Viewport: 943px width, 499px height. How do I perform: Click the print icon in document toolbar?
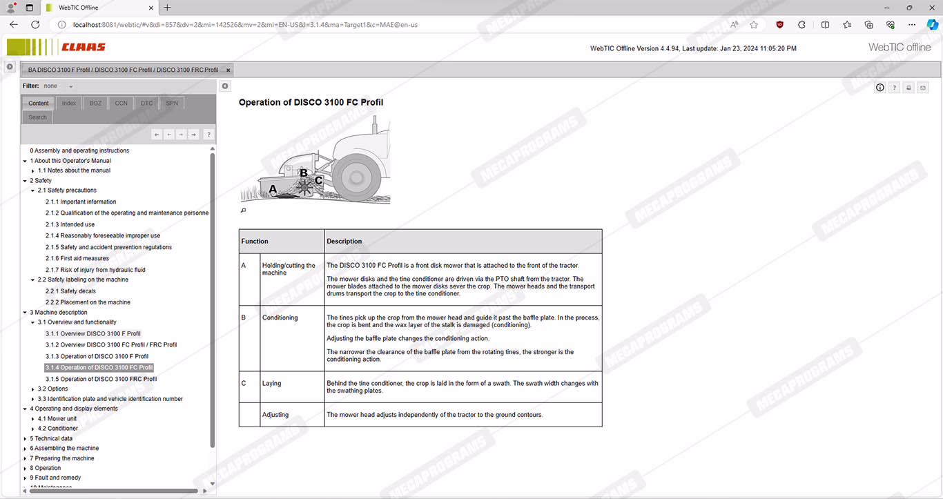[x=908, y=88]
